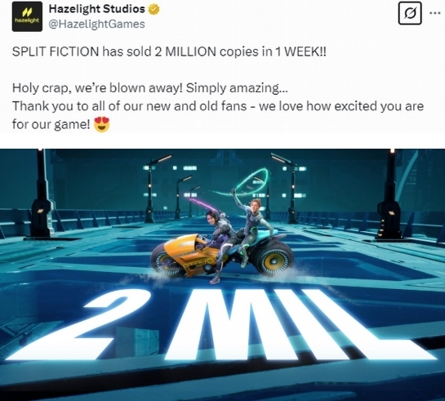Click the 'for our game!' text
This screenshot has width=445, height=401.
(51, 124)
